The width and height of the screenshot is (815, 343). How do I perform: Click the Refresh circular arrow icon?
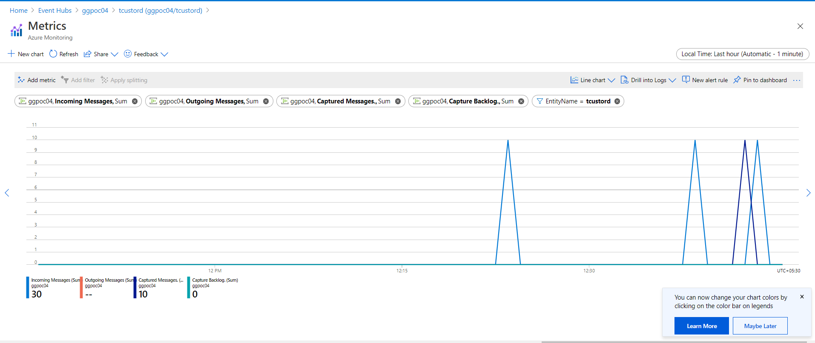pyautogui.click(x=53, y=54)
